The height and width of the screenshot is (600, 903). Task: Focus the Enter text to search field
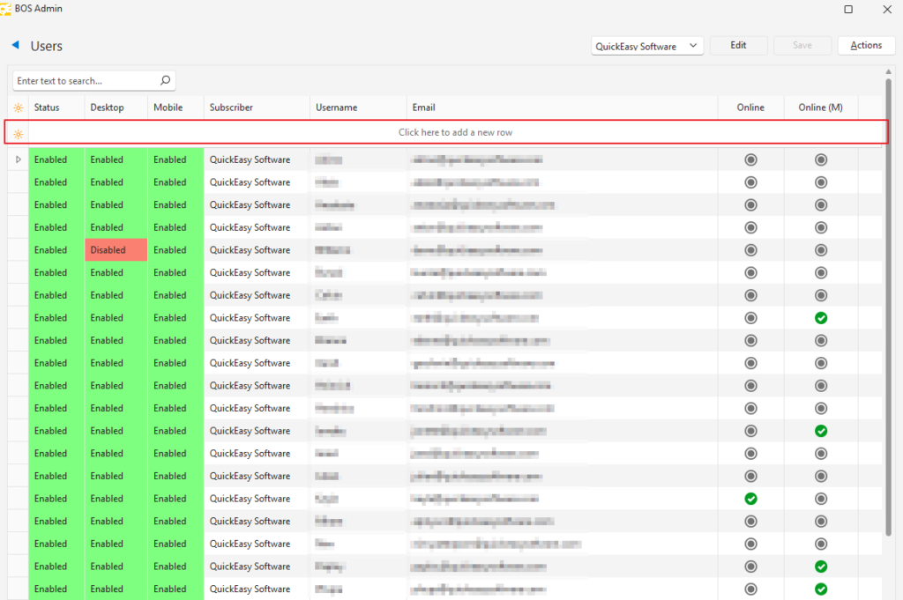(x=86, y=81)
